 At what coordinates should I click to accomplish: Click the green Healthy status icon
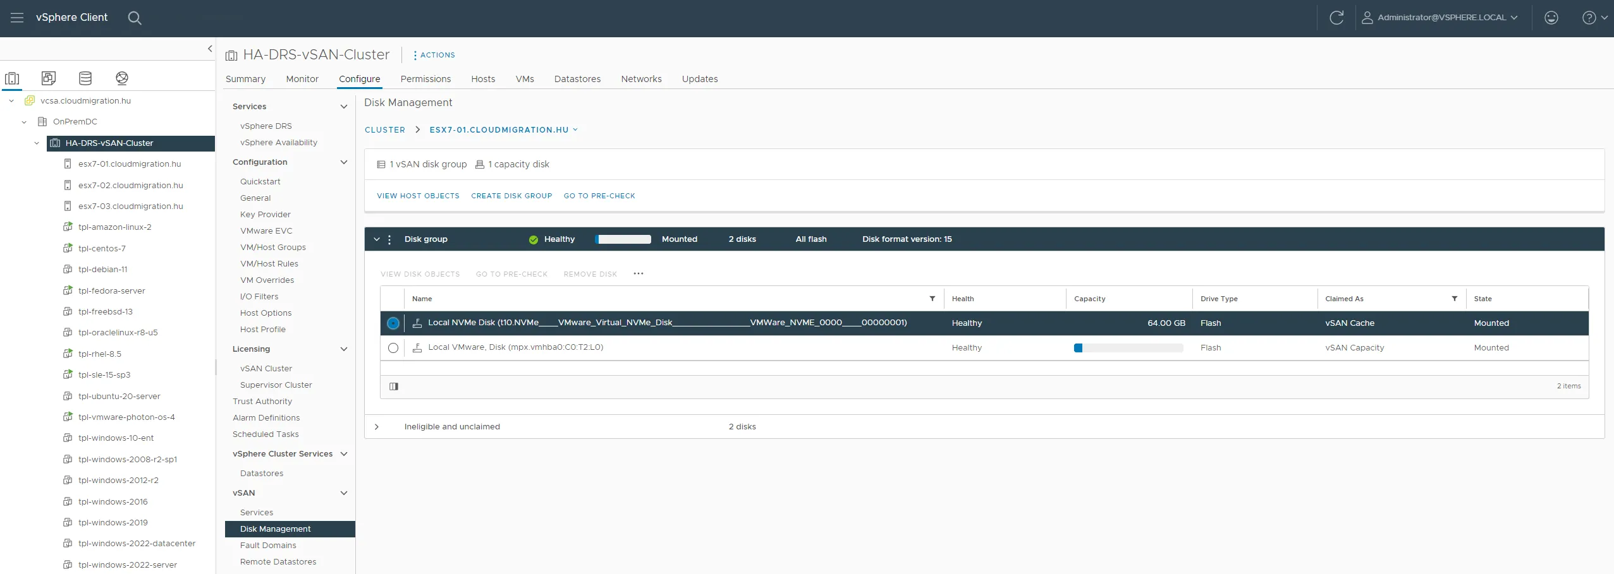tap(534, 239)
